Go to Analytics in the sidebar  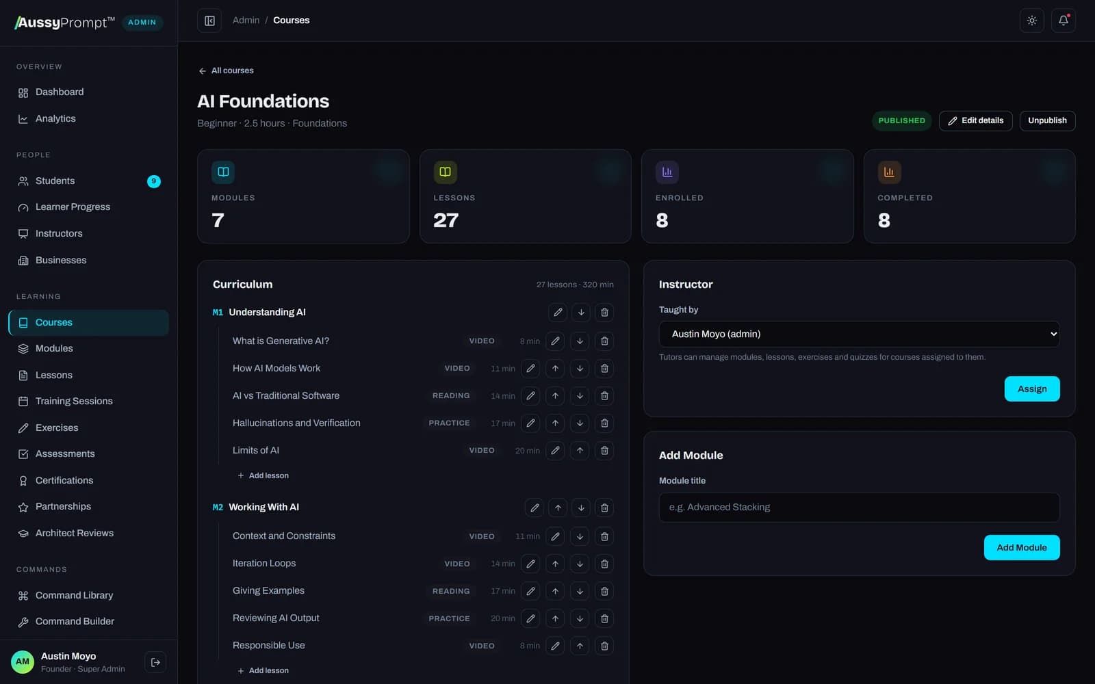point(88,118)
